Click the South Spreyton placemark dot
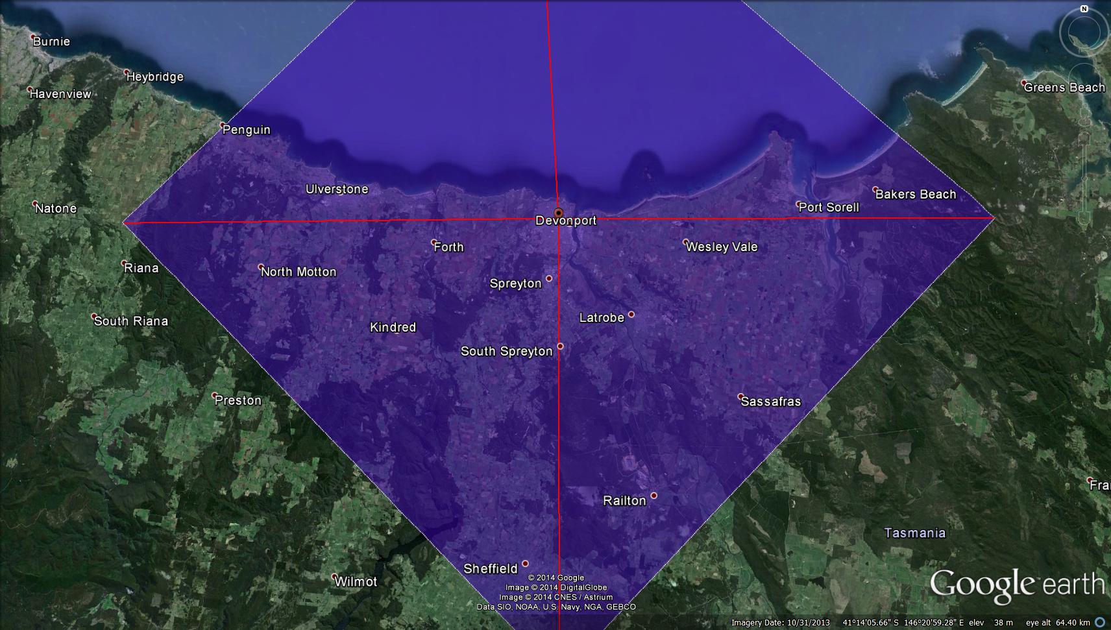This screenshot has width=1111, height=630. [x=560, y=346]
